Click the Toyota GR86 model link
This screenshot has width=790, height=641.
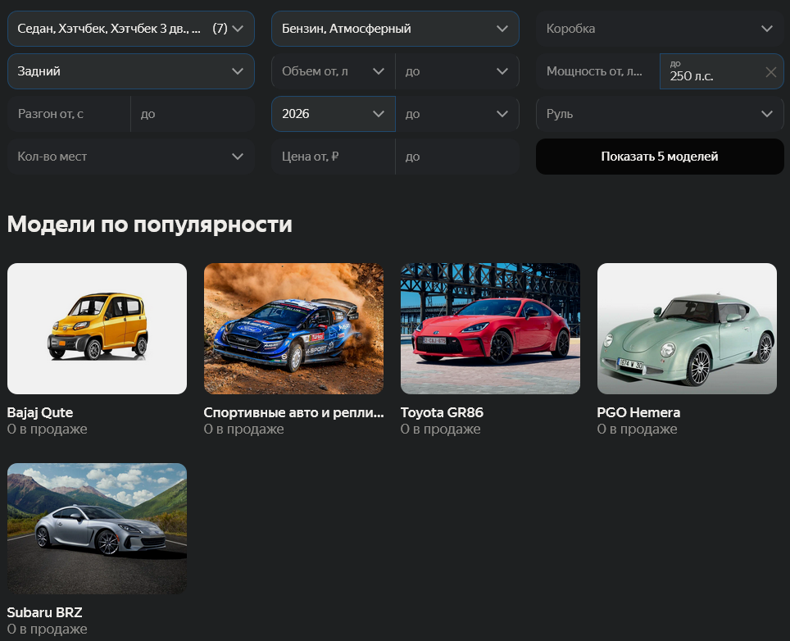[x=442, y=413]
